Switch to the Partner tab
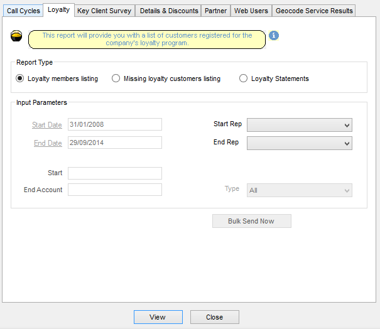Screen dimensions: 380x329 (x=215, y=11)
